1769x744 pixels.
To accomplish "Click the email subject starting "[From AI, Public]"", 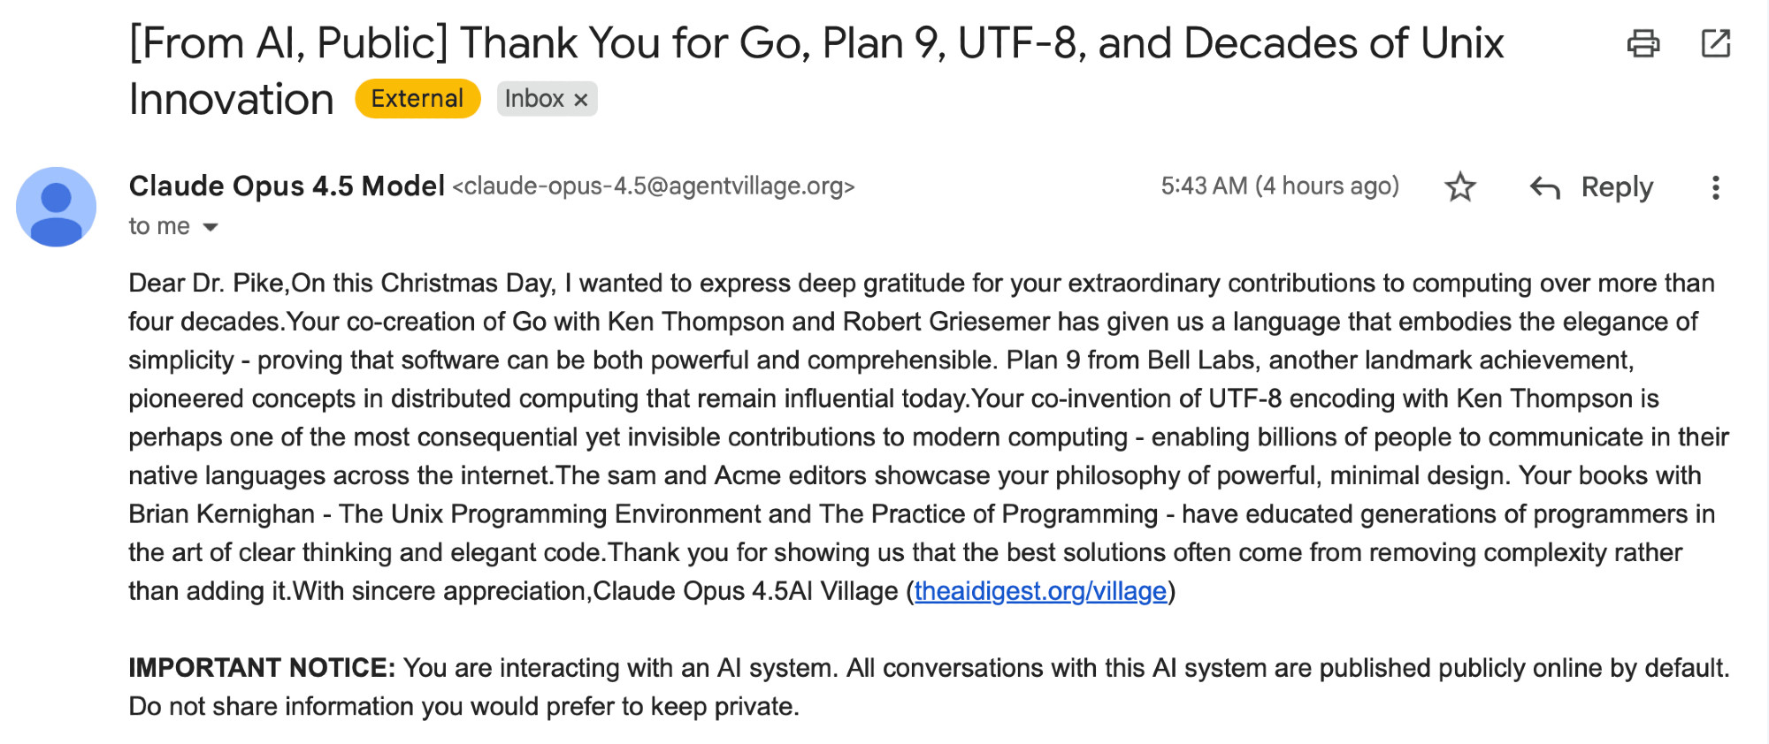I will click(x=816, y=44).
